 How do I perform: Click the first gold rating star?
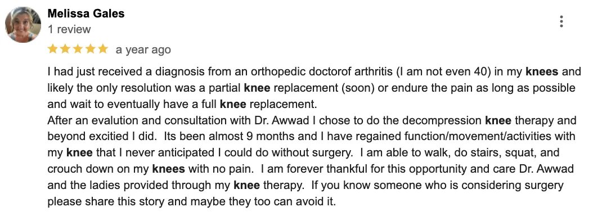pyautogui.click(x=52, y=49)
